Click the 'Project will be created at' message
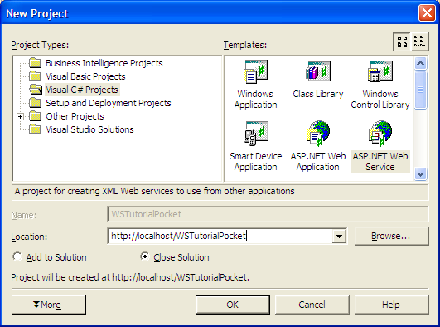Viewport: 440px width, 327px height. (x=130, y=277)
